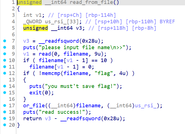Toggle the breakpoint dot on line 18
The width and height of the screenshot is (185, 134).
click(x=5, y=112)
